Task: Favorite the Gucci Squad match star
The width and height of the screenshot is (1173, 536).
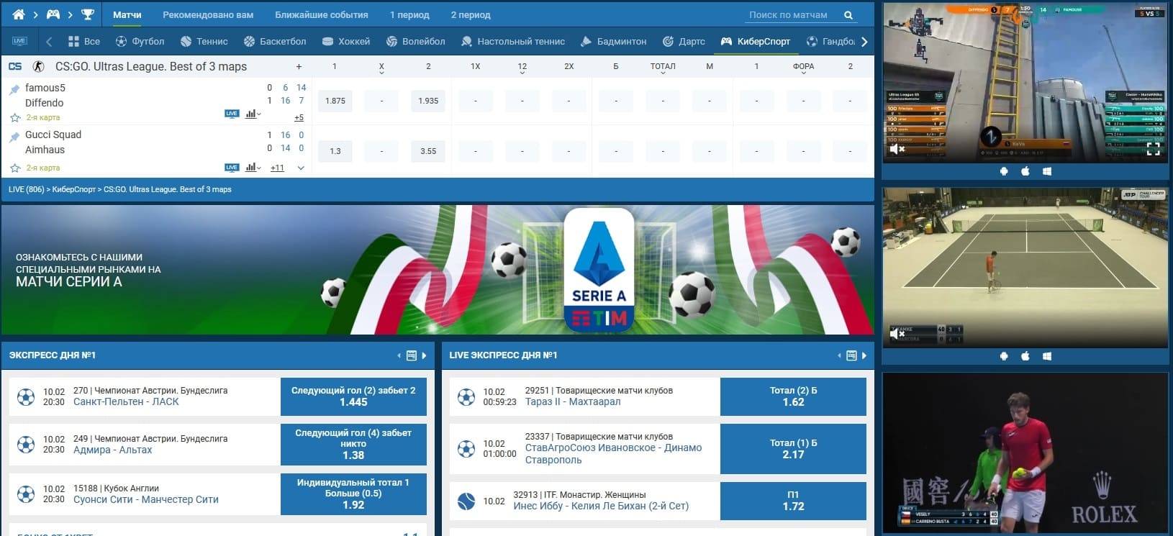Action: pyautogui.click(x=15, y=168)
